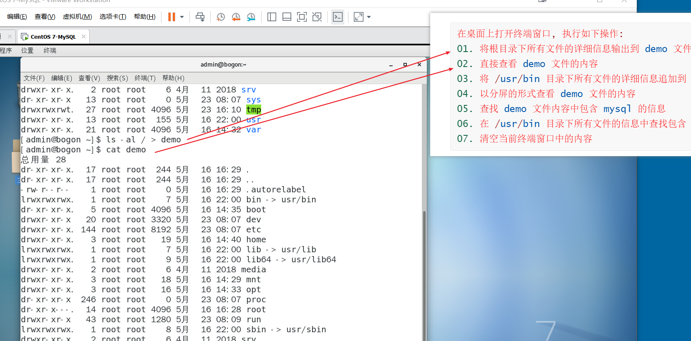Maximize the admin@bogon terminal window
This screenshot has width=691, height=341.
[405, 65]
